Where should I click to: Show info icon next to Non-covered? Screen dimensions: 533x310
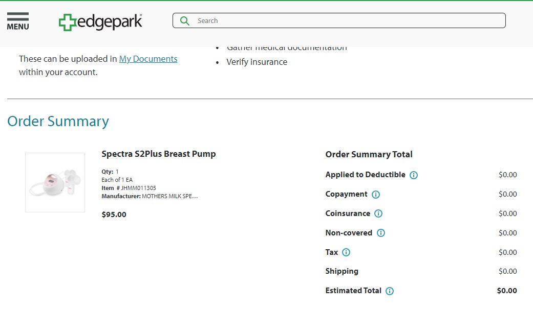point(381,233)
